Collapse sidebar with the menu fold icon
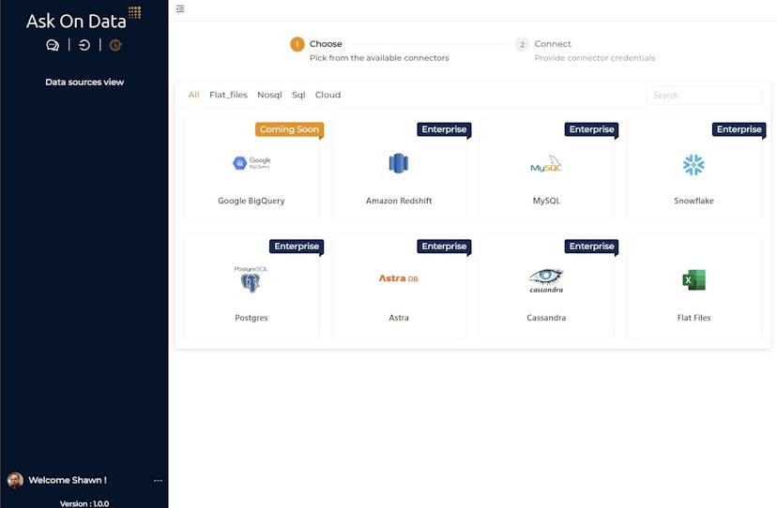777x508 pixels. tap(180, 9)
